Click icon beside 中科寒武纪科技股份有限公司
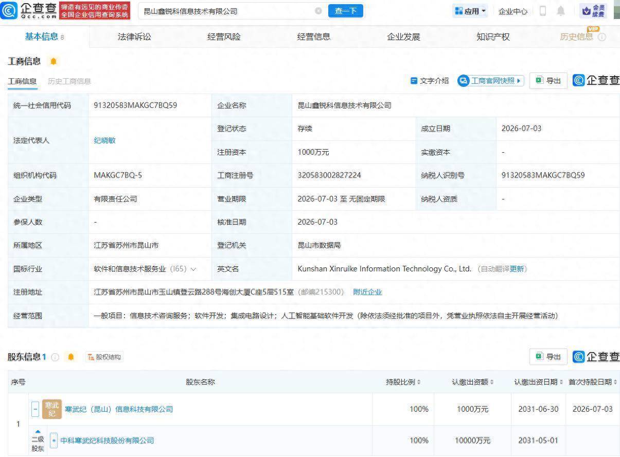Image resolution: width=620 pixels, height=457 pixels. tap(54, 441)
